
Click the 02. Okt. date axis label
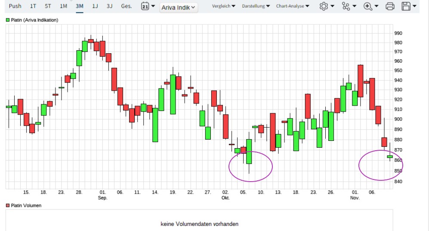[x=225, y=195]
